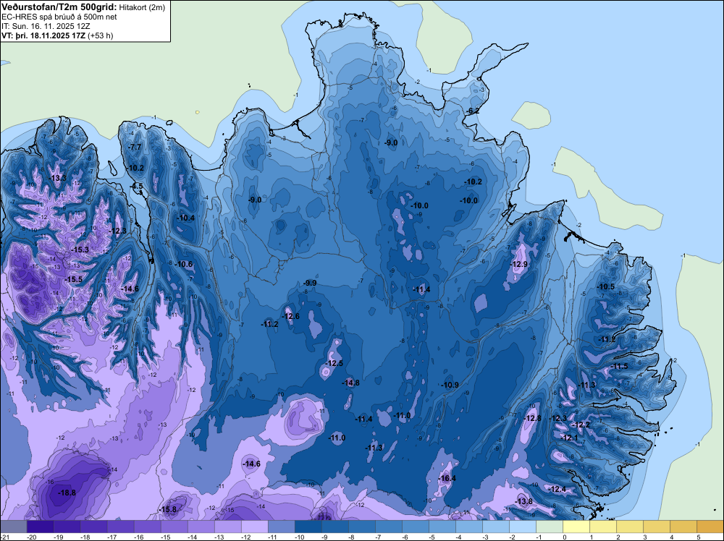Screen dimensions: 724x541
Task: Select the darkest purple legend swatch right of -20
Action: pos(40,527)
